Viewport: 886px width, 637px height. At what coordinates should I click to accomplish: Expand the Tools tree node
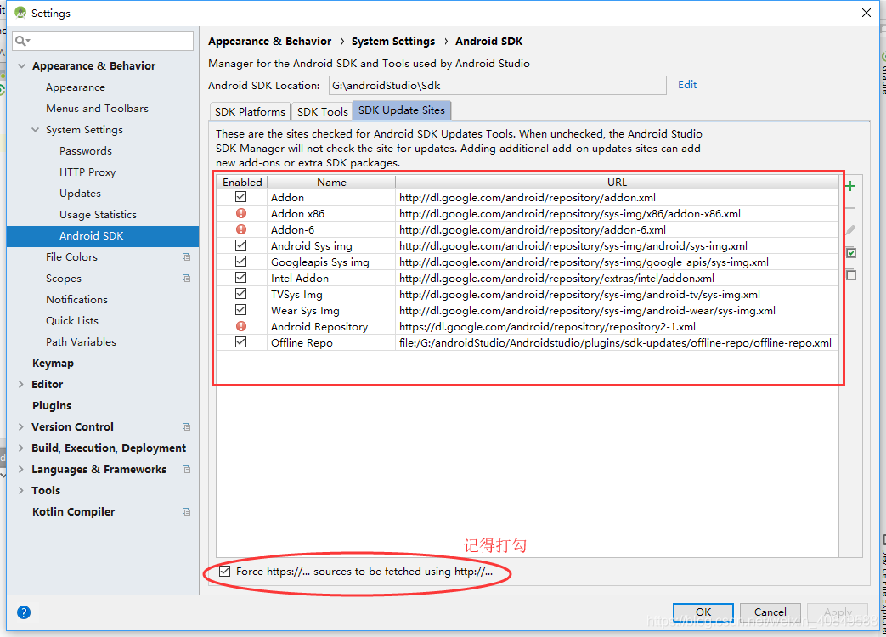[x=21, y=491]
